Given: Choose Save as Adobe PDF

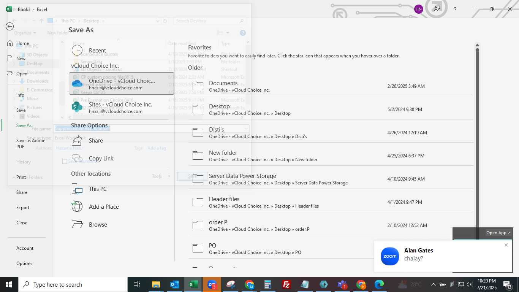Looking at the screenshot, I should click(31, 143).
